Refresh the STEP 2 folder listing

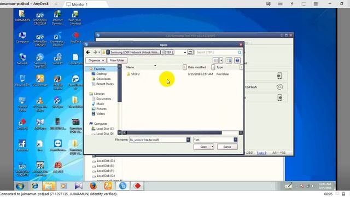(x=190, y=53)
